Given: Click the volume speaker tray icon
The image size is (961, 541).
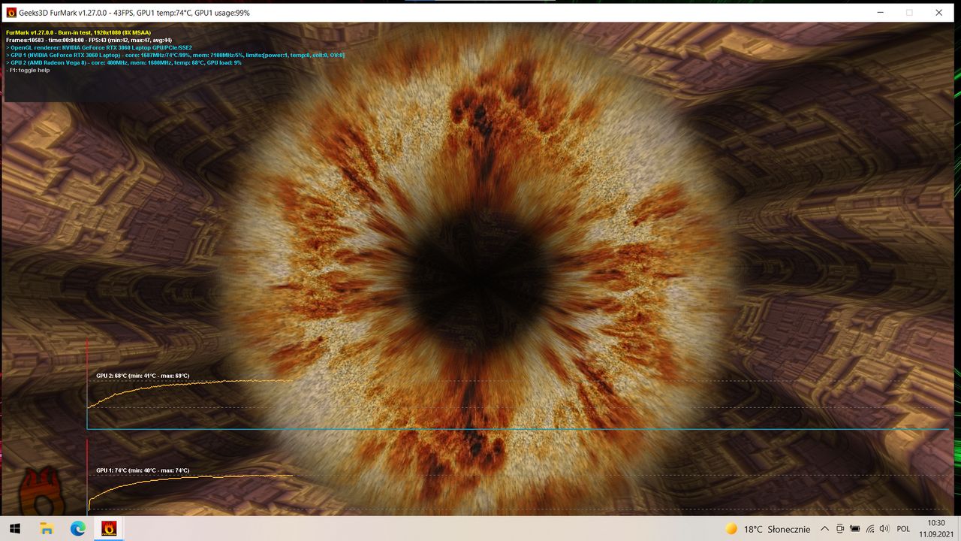Looking at the screenshot, I should click(884, 529).
